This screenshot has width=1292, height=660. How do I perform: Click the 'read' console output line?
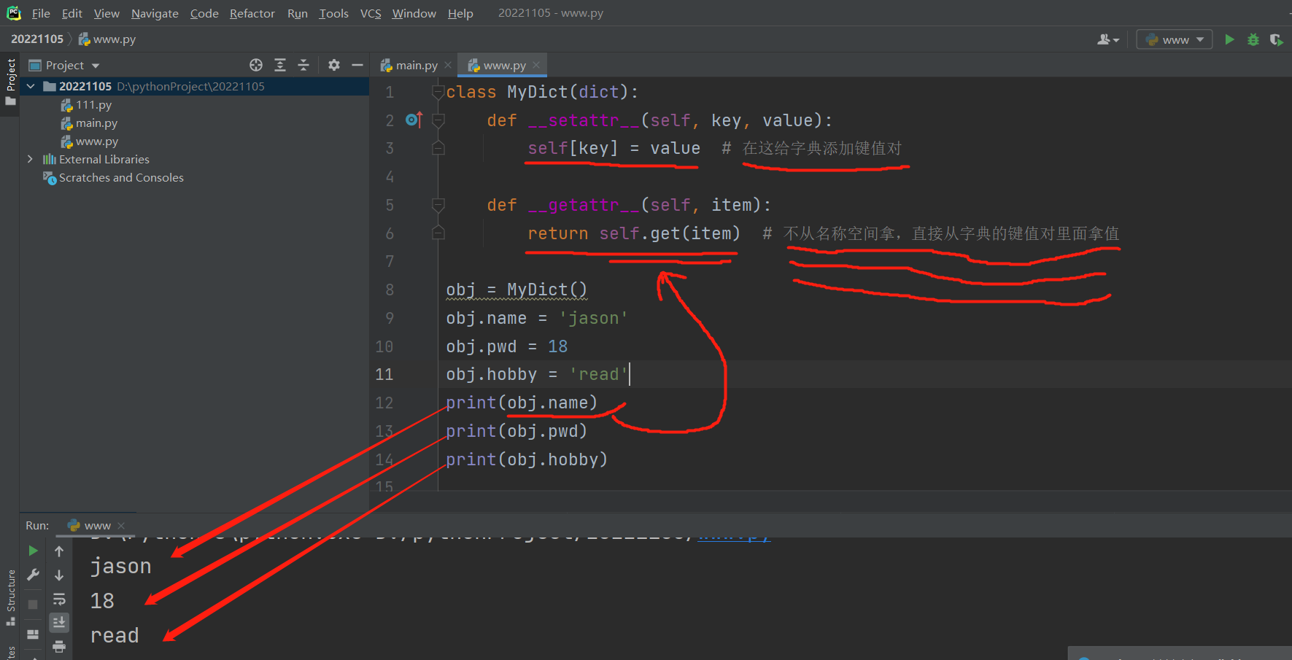pos(115,635)
